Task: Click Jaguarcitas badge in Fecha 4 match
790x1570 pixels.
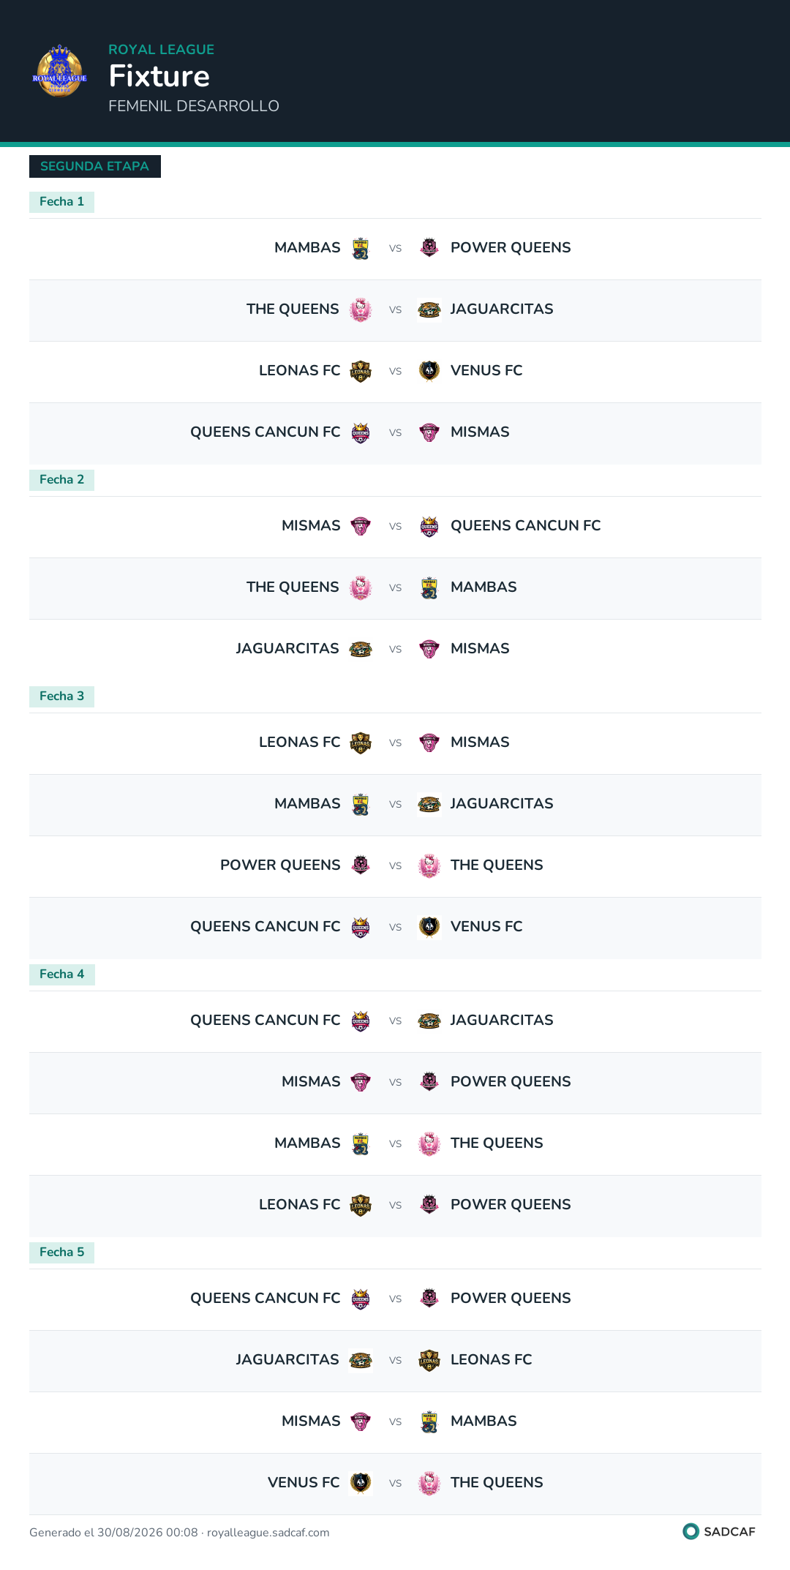Action: pyautogui.click(x=429, y=1021)
